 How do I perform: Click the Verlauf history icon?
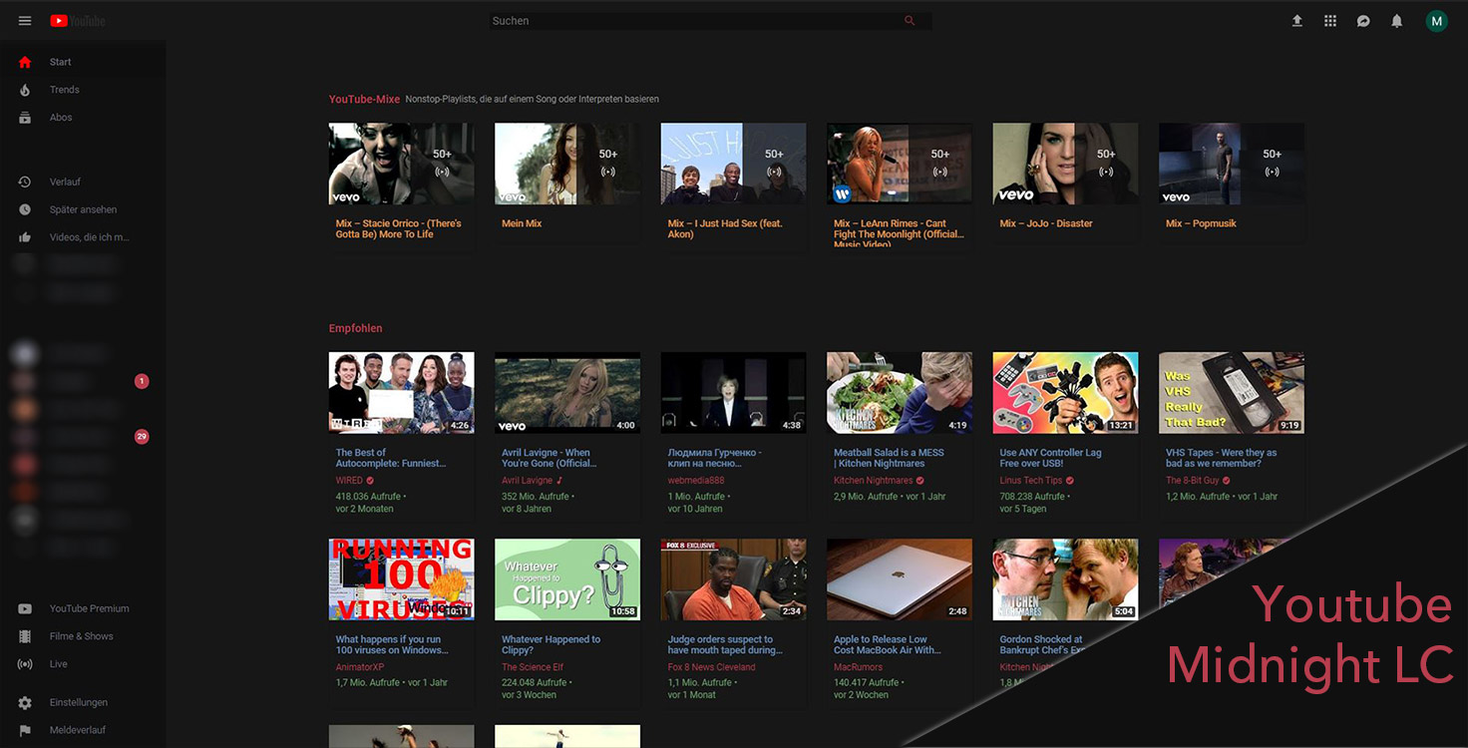[x=25, y=183]
